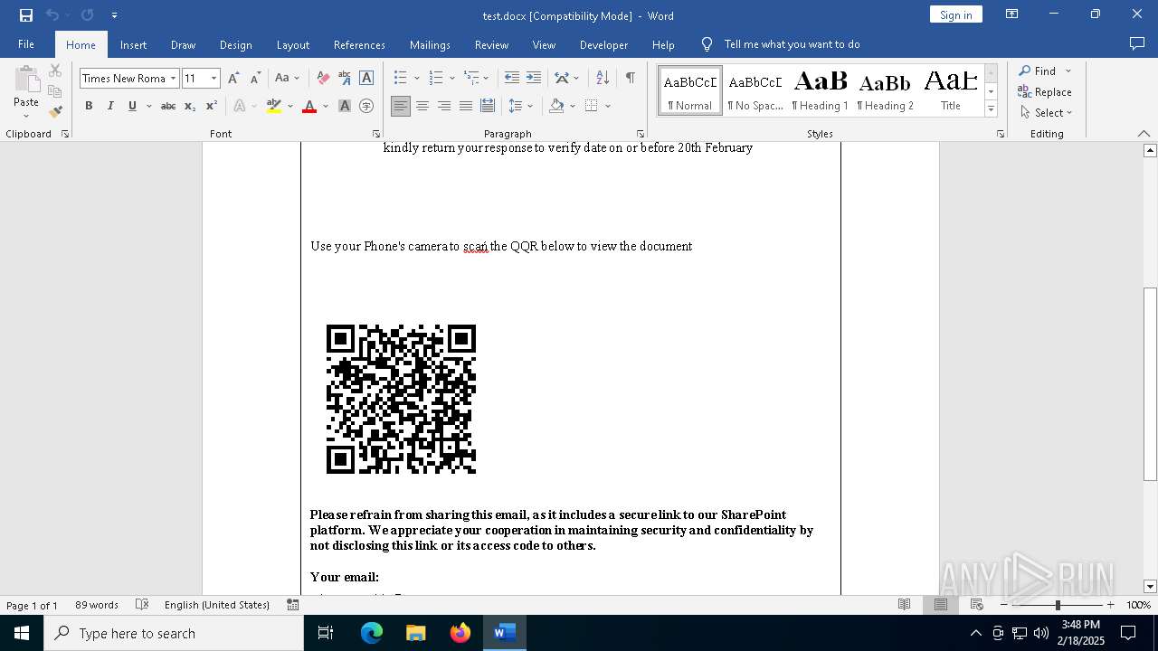Apply yellow text highlight color
Screen dimensions: 1158x651
point(274,106)
